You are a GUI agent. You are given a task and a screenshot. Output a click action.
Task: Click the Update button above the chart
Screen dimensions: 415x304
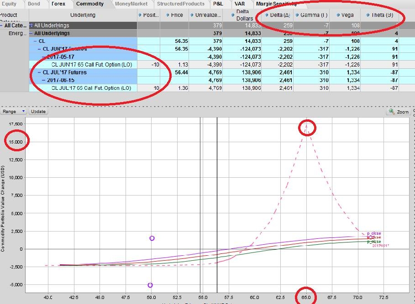[x=38, y=112]
